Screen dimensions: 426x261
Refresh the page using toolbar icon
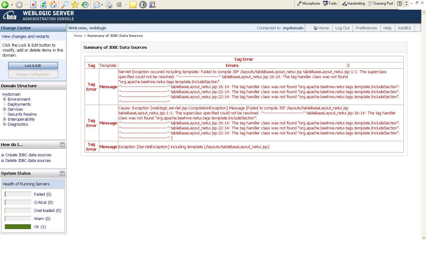coord(43,5)
